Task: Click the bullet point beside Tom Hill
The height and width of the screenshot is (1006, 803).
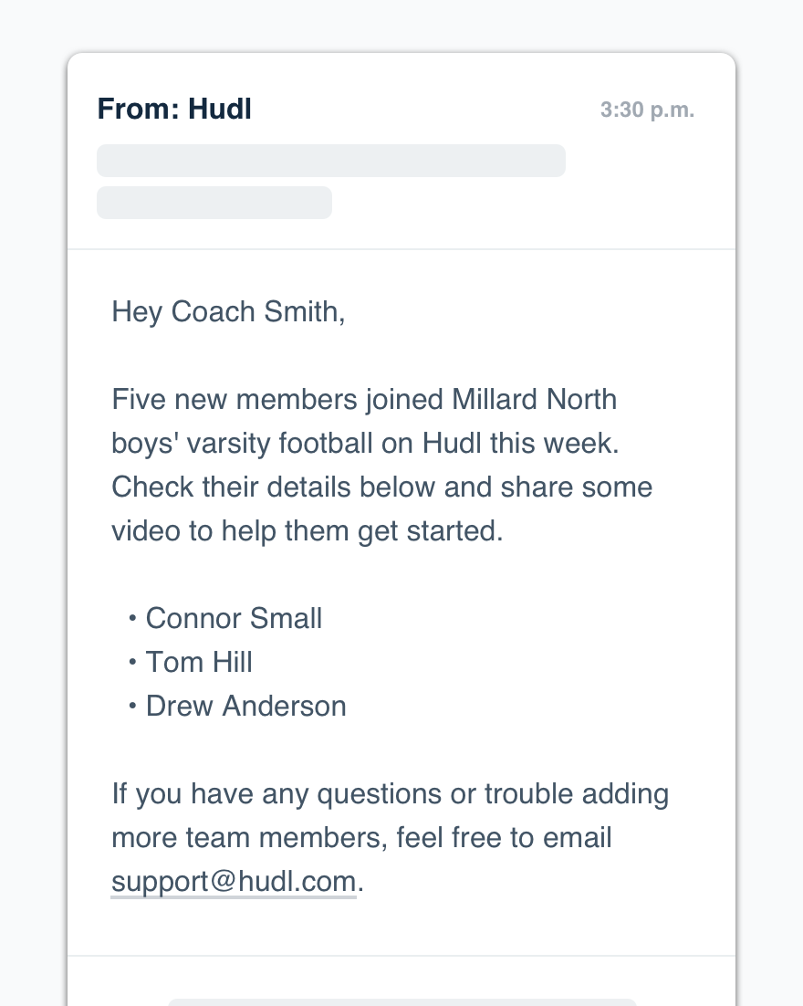Action: click(x=132, y=663)
